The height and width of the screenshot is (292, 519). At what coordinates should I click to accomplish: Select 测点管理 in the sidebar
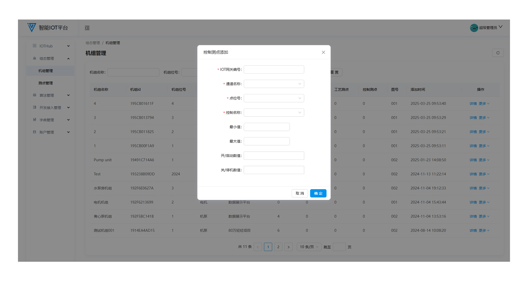45,83
